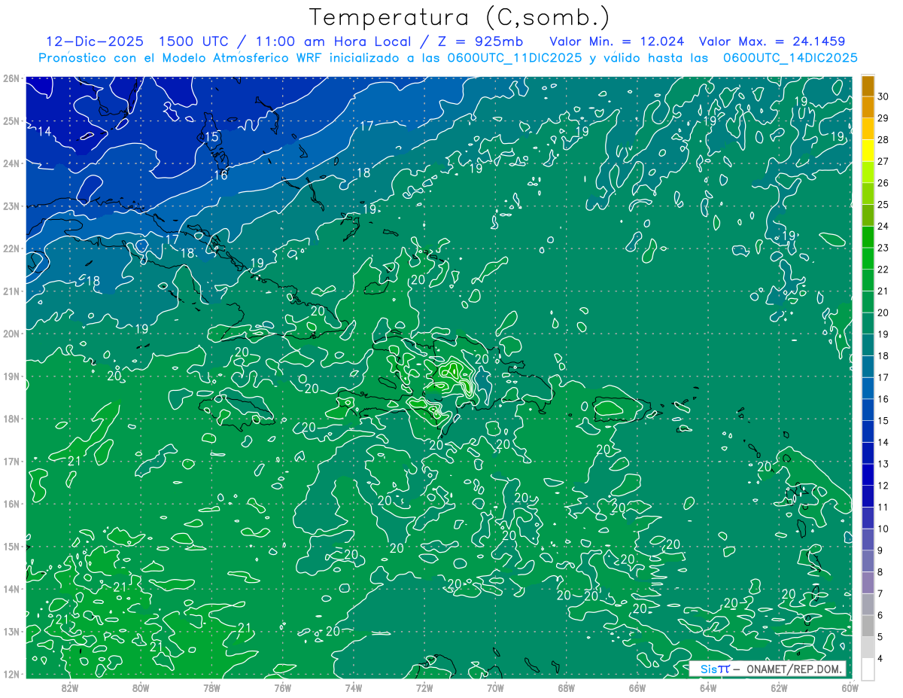Click the color bar value label 12
Viewport: 903px width, 698px height.
883,486
